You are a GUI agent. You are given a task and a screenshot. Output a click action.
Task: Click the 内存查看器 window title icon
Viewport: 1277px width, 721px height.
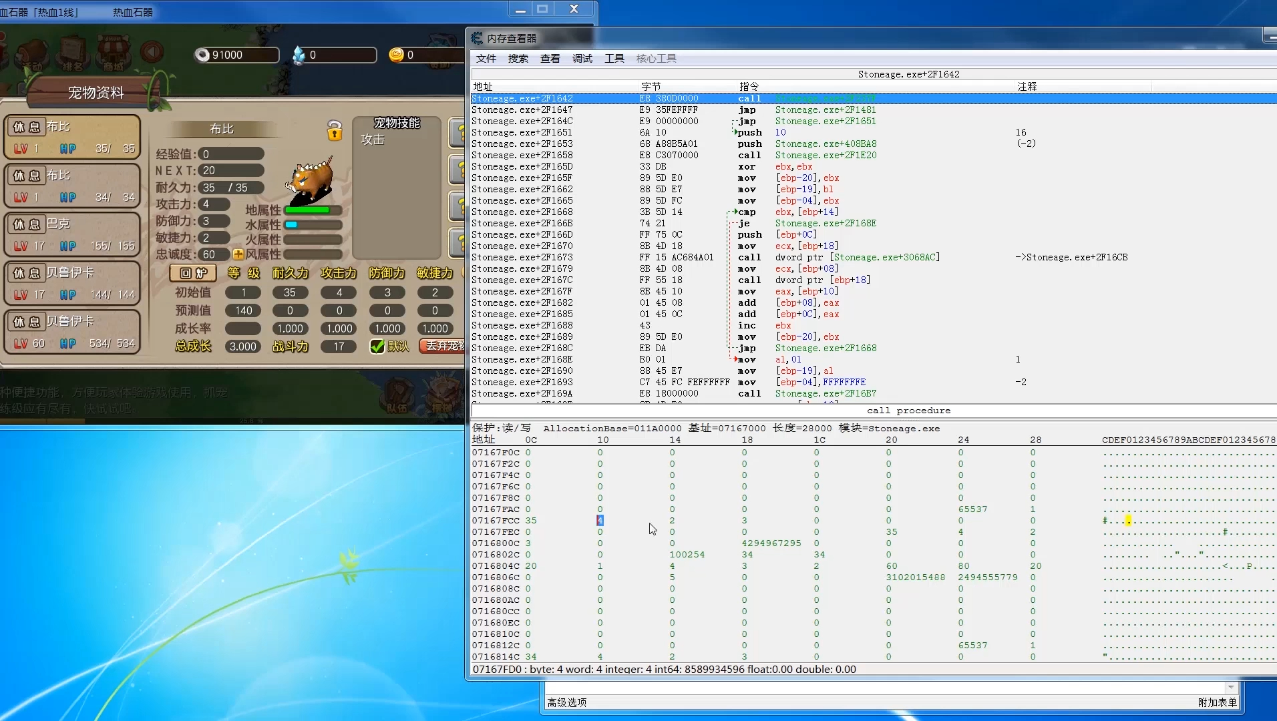point(477,38)
